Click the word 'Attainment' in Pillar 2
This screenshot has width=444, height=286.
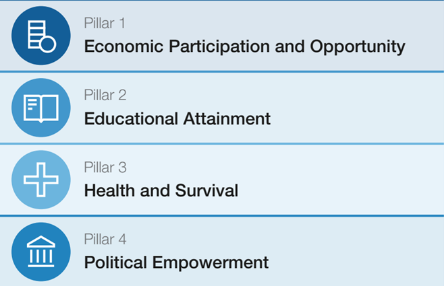(227, 119)
